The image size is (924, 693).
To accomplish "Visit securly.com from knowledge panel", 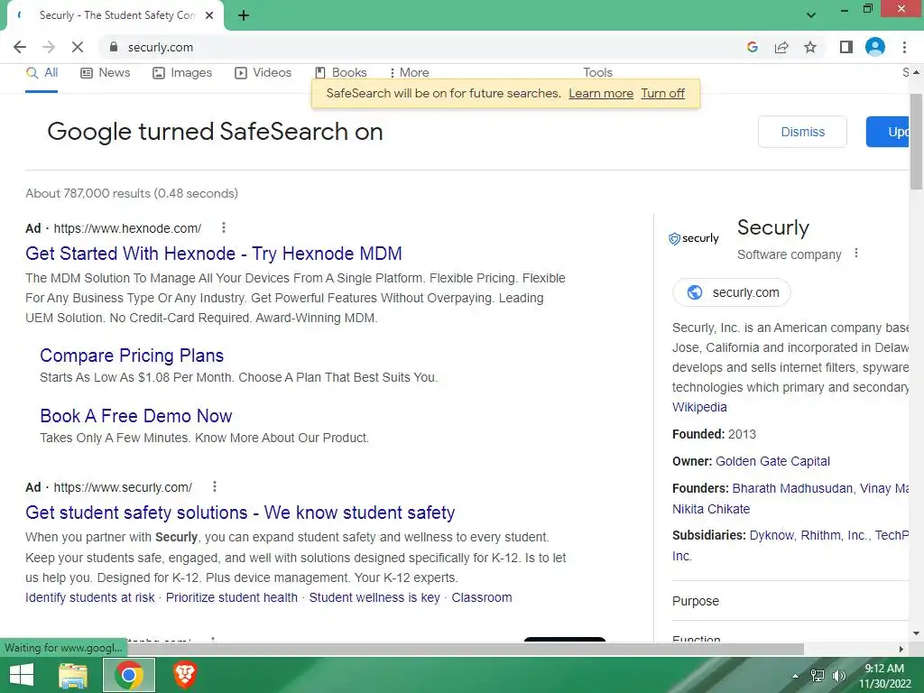I will [x=731, y=292].
